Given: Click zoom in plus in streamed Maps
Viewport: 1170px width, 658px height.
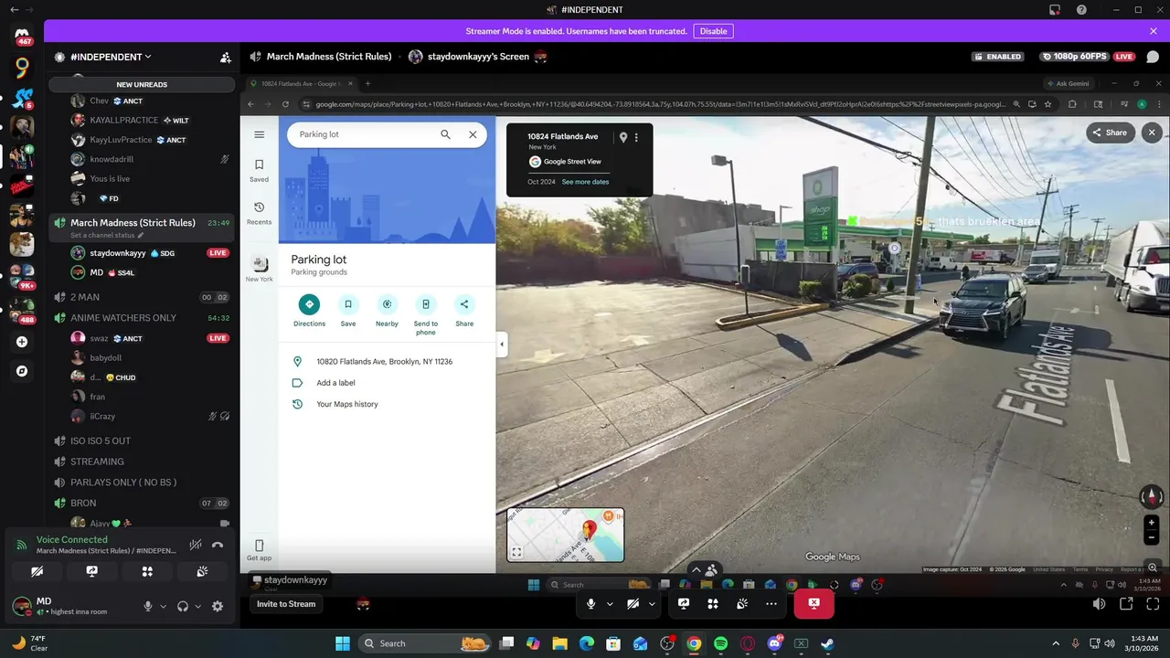Looking at the screenshot, I should [1152, 523].
